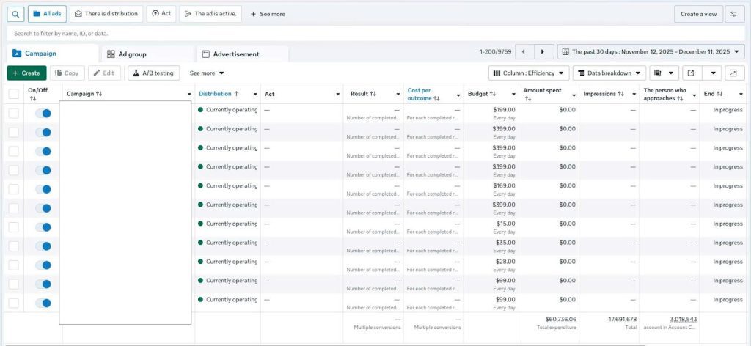Screen dimensions: 751x346
Task: Select the The ad is active filter
Action: pos(210,14)
